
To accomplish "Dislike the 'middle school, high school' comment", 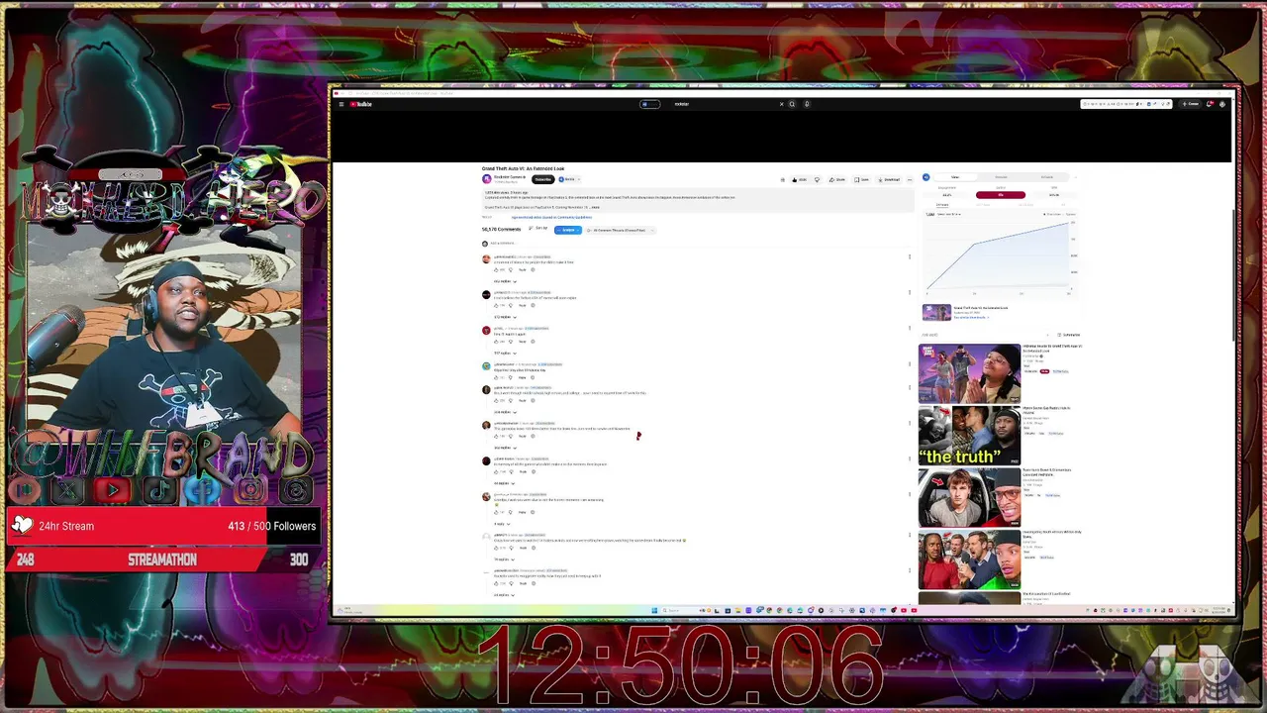I will pyautogui.click(x=511, y=400).
